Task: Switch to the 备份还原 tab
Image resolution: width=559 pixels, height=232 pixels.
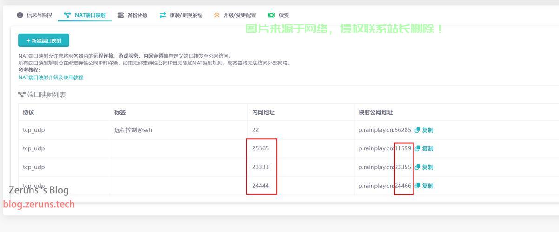Action: coord(133,15)
